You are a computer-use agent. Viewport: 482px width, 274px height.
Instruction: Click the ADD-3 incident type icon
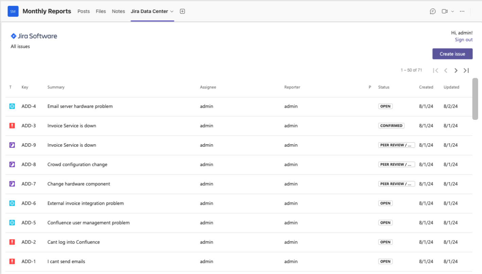(x=12, y=126)
